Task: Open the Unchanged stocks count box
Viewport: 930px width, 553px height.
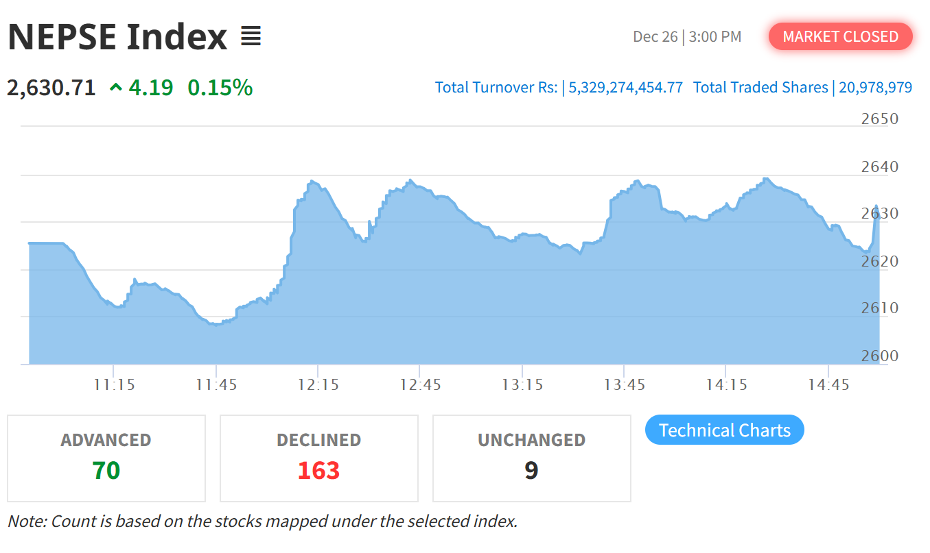Action: click(x=531, y=458)
